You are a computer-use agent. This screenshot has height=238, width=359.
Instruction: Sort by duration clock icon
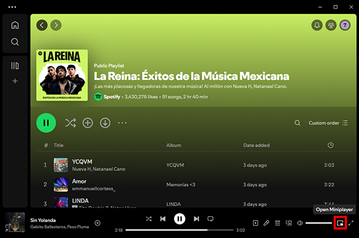coord(331,145)
